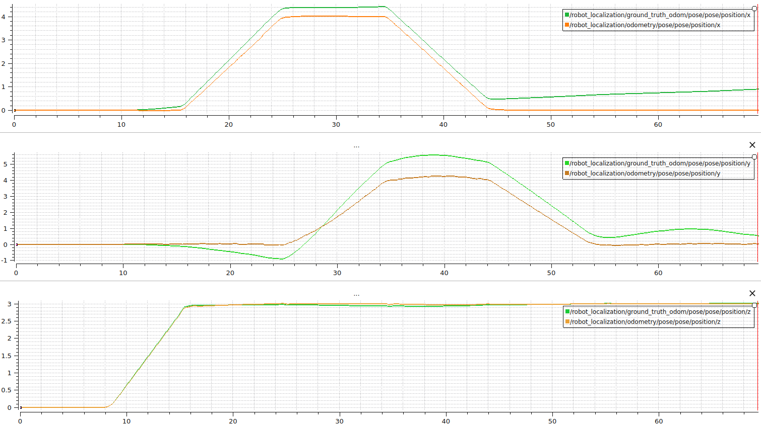The width and height of the screenshot is (761, 425).
Task: Click the circle handle on the position/z legend
Action: 754,305
